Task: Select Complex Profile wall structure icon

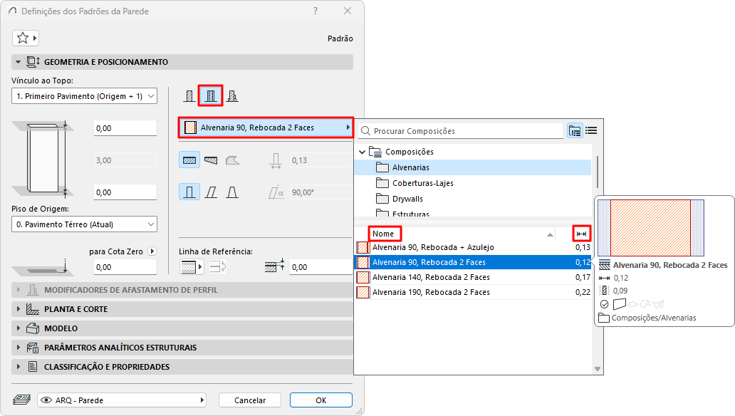Action: coord(232,96)
